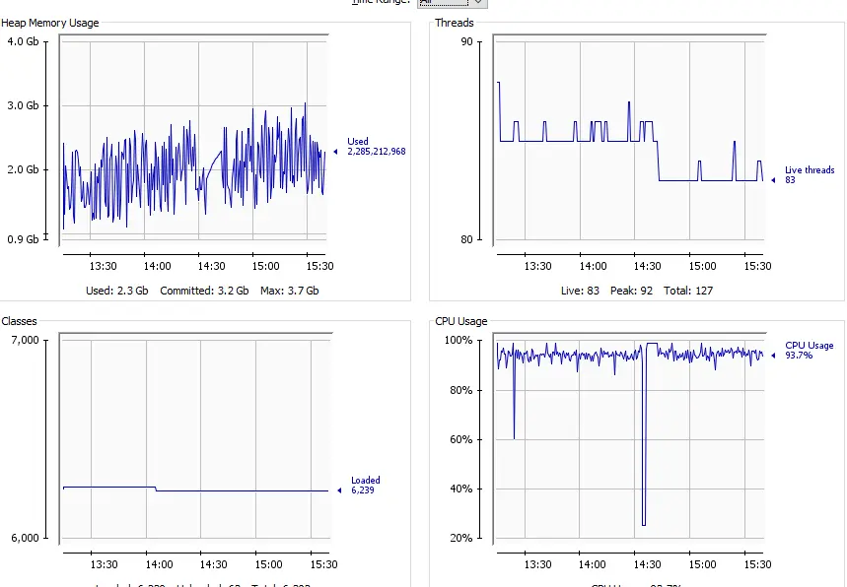Click the '0.9 Gb' heap axis label
This screenshot has height=587, width=847.
23,239
